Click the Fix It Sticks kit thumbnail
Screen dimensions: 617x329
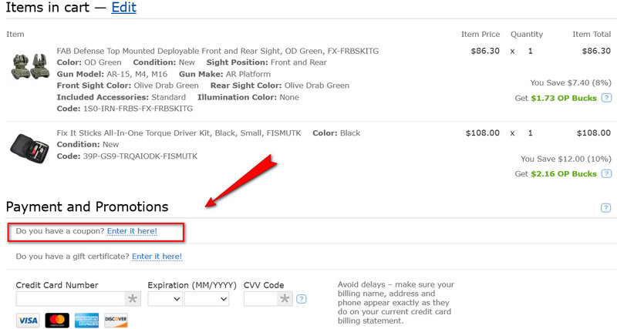[29, 145]
